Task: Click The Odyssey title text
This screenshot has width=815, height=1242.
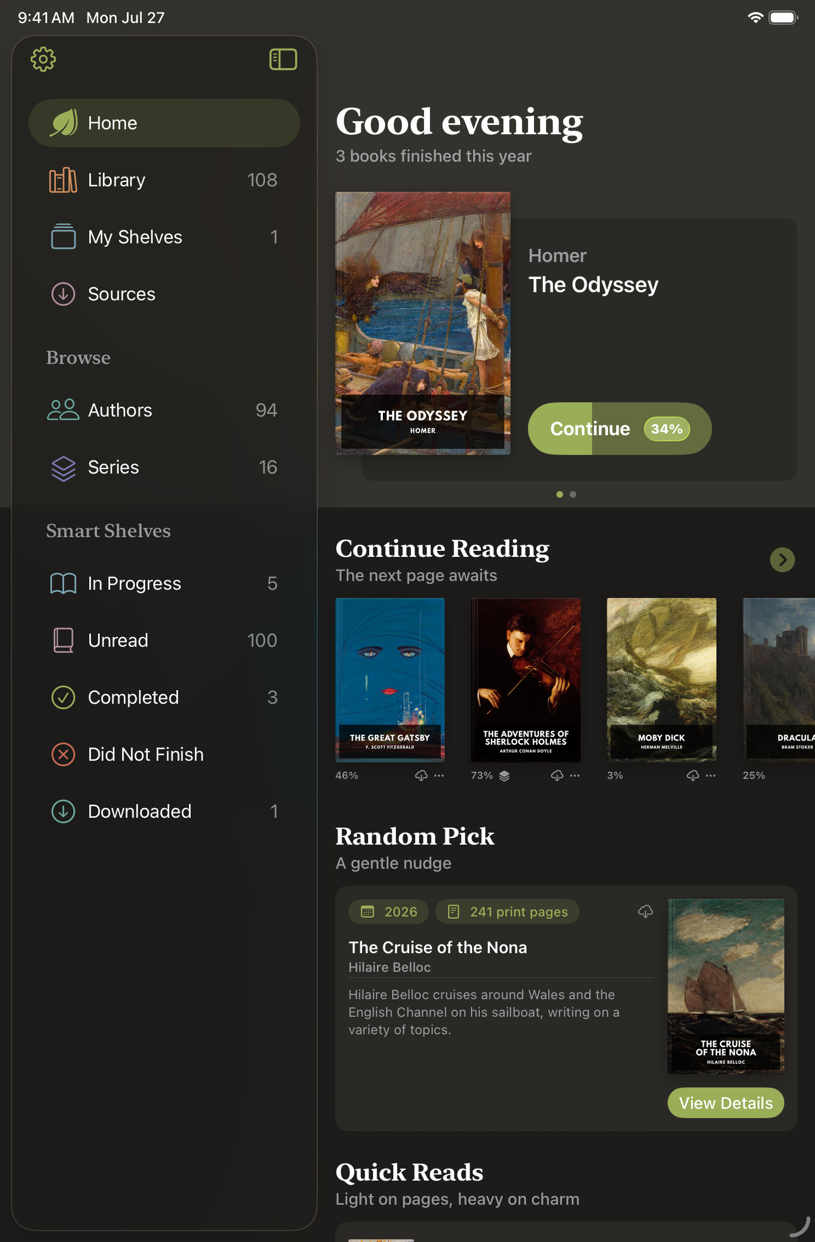Action: click(594, 285)
